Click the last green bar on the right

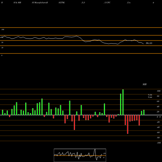144,112
